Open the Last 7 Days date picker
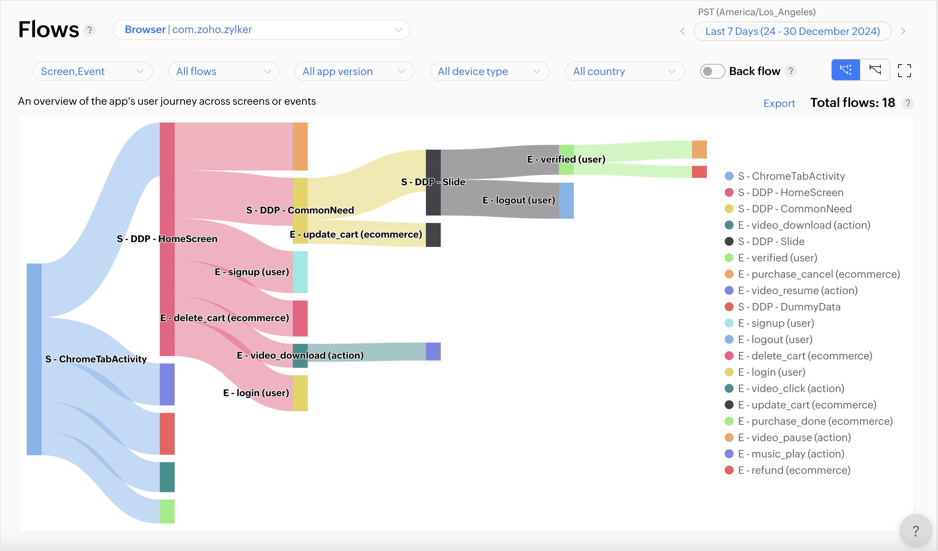This screenshot has width=938, height=551. point(792,31)
